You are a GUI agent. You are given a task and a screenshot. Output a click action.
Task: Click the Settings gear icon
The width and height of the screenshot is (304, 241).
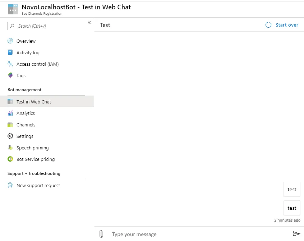(x=10, y=136)
